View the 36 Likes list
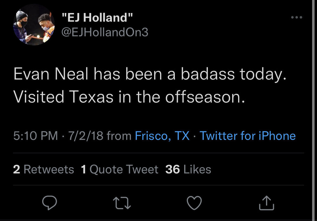This screenshot has width=317, height=221. tap(188, 169)
